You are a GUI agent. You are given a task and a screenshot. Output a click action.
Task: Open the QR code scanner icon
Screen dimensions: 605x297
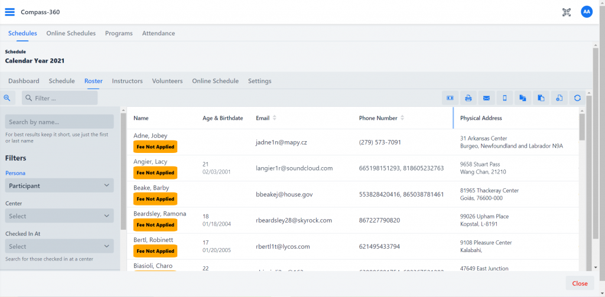click(x=566, y=12)
